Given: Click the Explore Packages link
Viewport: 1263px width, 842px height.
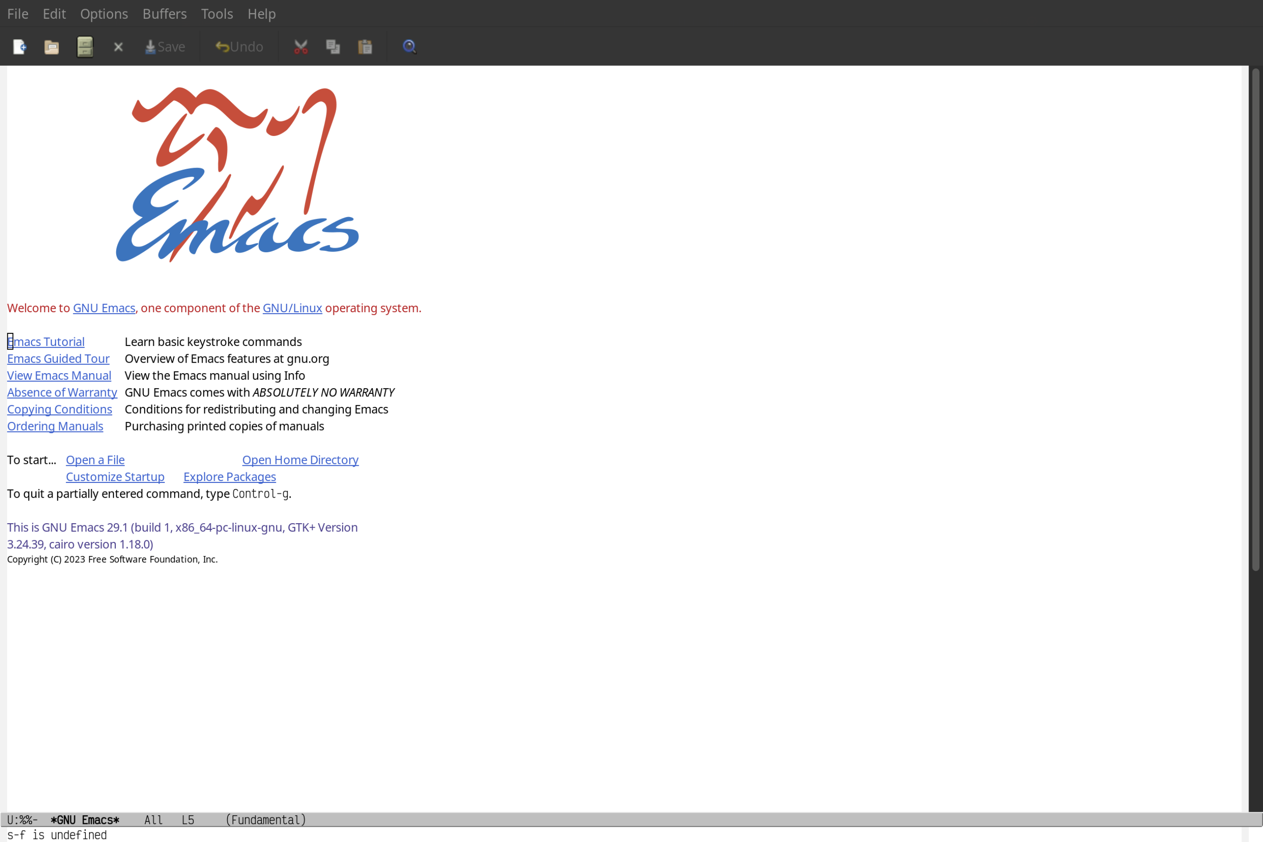Looking at the screenshot, I should click(229, 476).
